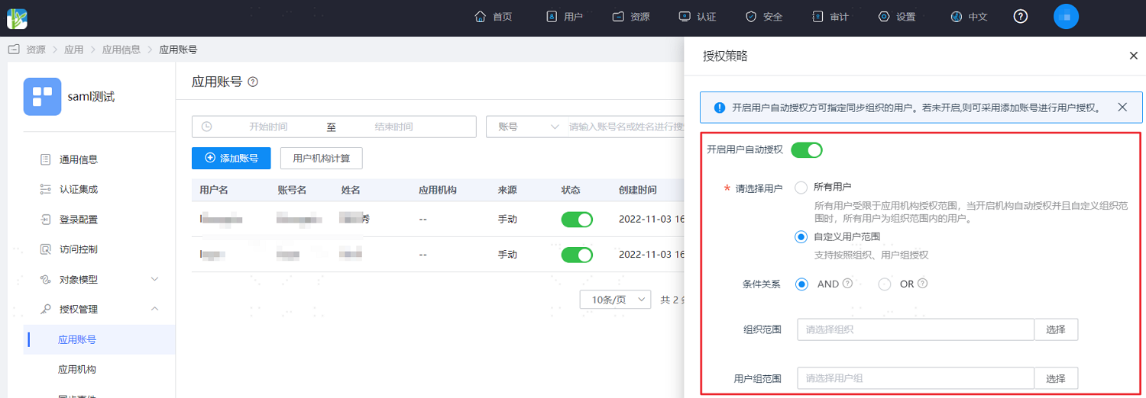
Task: Click the 添加账号 button
Action: point(231,159)
